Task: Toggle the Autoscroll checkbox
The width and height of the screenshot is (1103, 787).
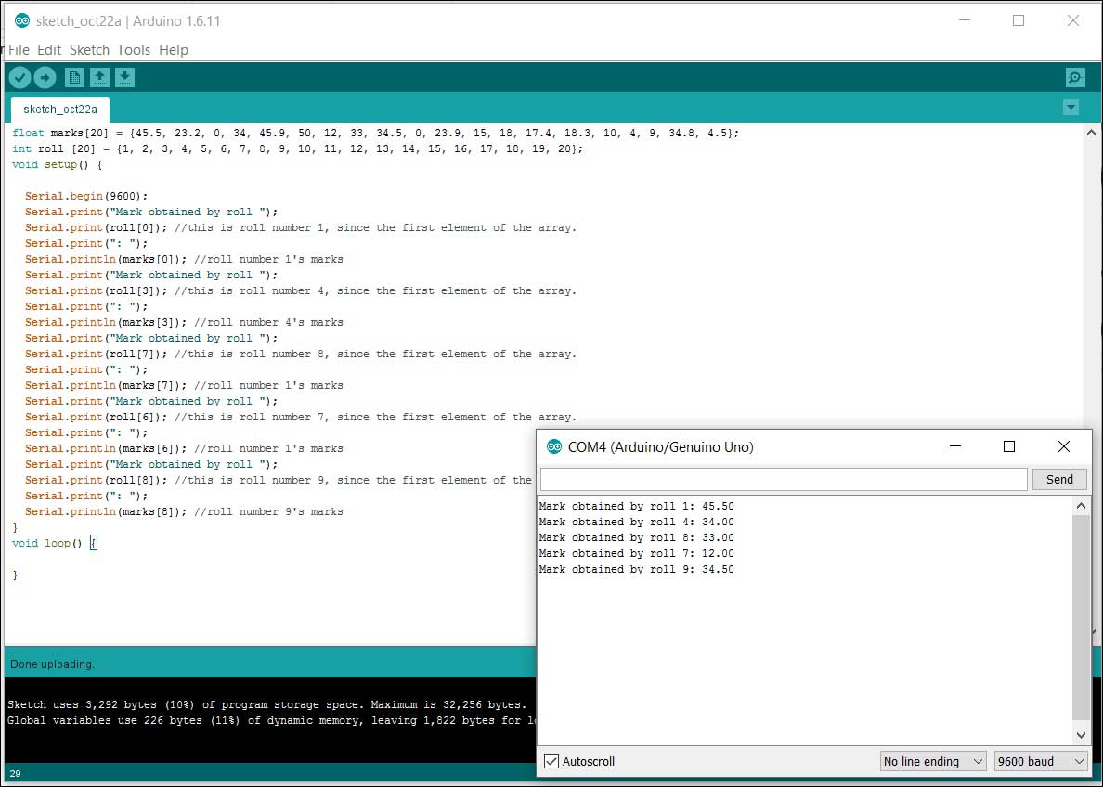Action: point(551,761)
